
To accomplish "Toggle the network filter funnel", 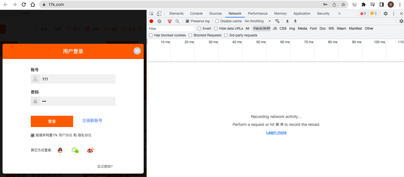I will (x=170, y=21).
